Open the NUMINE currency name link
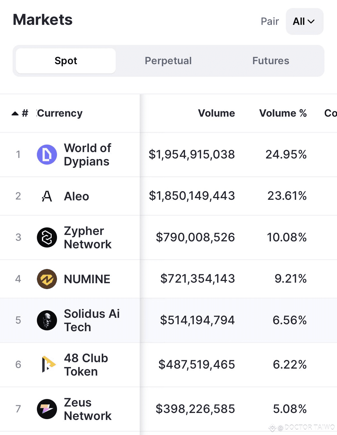 [87, 279]
